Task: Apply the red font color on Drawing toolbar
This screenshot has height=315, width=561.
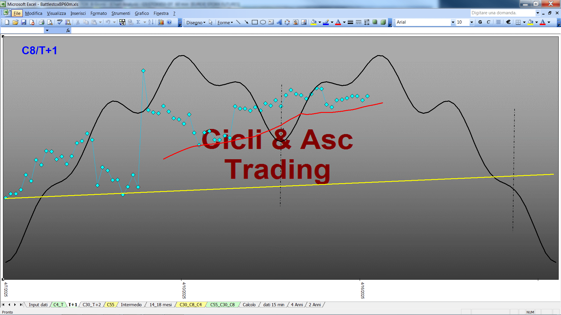Action: pyautogui.click(x=338, y=22)
